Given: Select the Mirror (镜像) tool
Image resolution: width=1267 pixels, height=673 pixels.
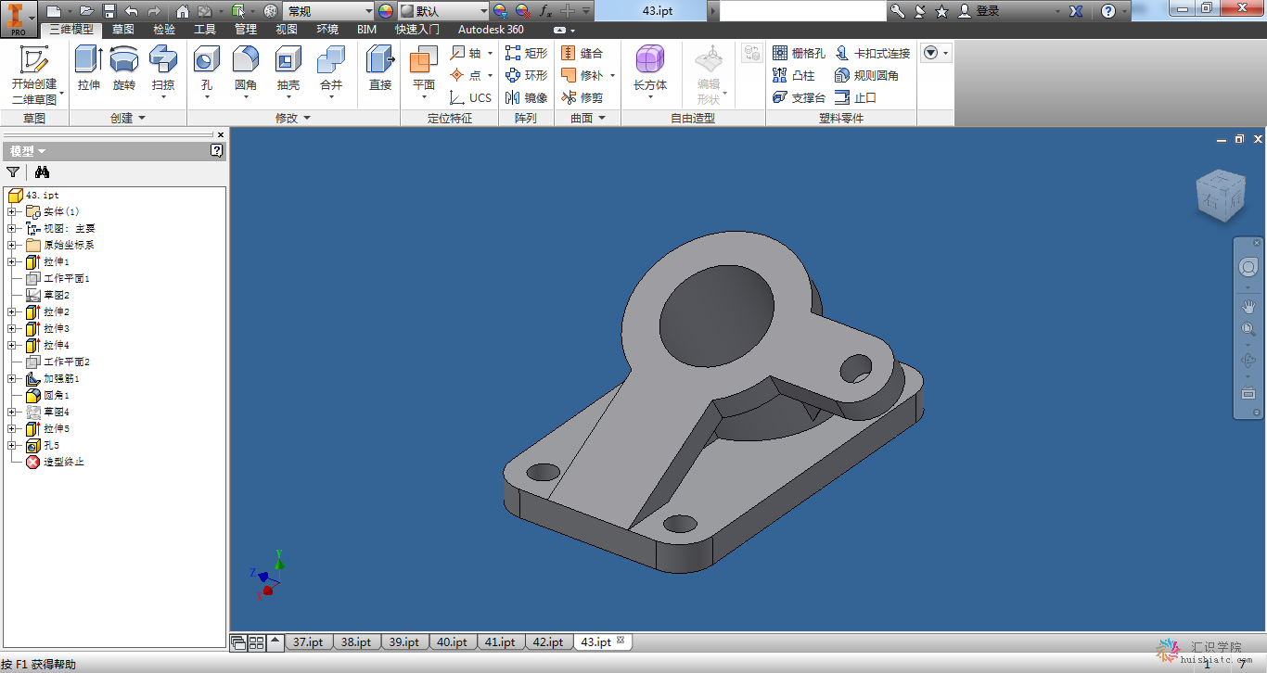Looking at the screenshot, I should click(526, 97).
